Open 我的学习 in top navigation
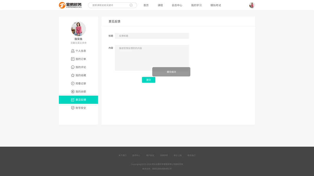Viewport: 314px width, 176px height. 196,5
